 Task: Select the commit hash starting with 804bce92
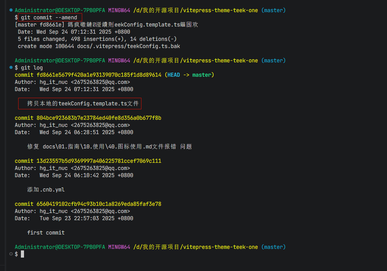pos(99,118)
